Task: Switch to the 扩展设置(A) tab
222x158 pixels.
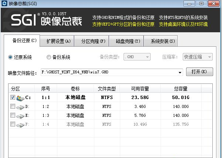Action: tap(57, 41)
